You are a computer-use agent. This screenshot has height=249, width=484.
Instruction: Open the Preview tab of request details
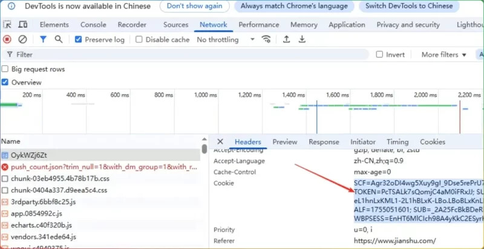[284, 141]
